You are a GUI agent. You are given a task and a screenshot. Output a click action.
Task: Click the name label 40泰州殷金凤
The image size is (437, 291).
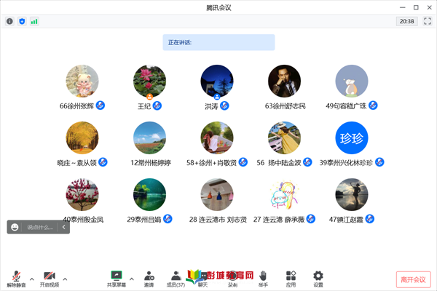83,220
